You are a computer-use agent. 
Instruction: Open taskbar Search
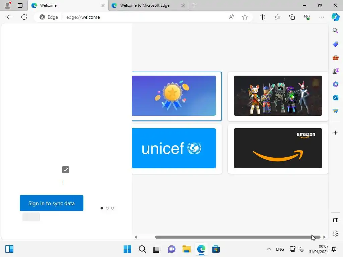[142, 249]
